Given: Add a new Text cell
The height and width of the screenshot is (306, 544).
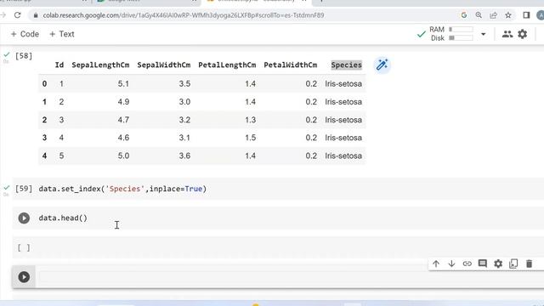Looking at the screenshot, I should point(62,34).
